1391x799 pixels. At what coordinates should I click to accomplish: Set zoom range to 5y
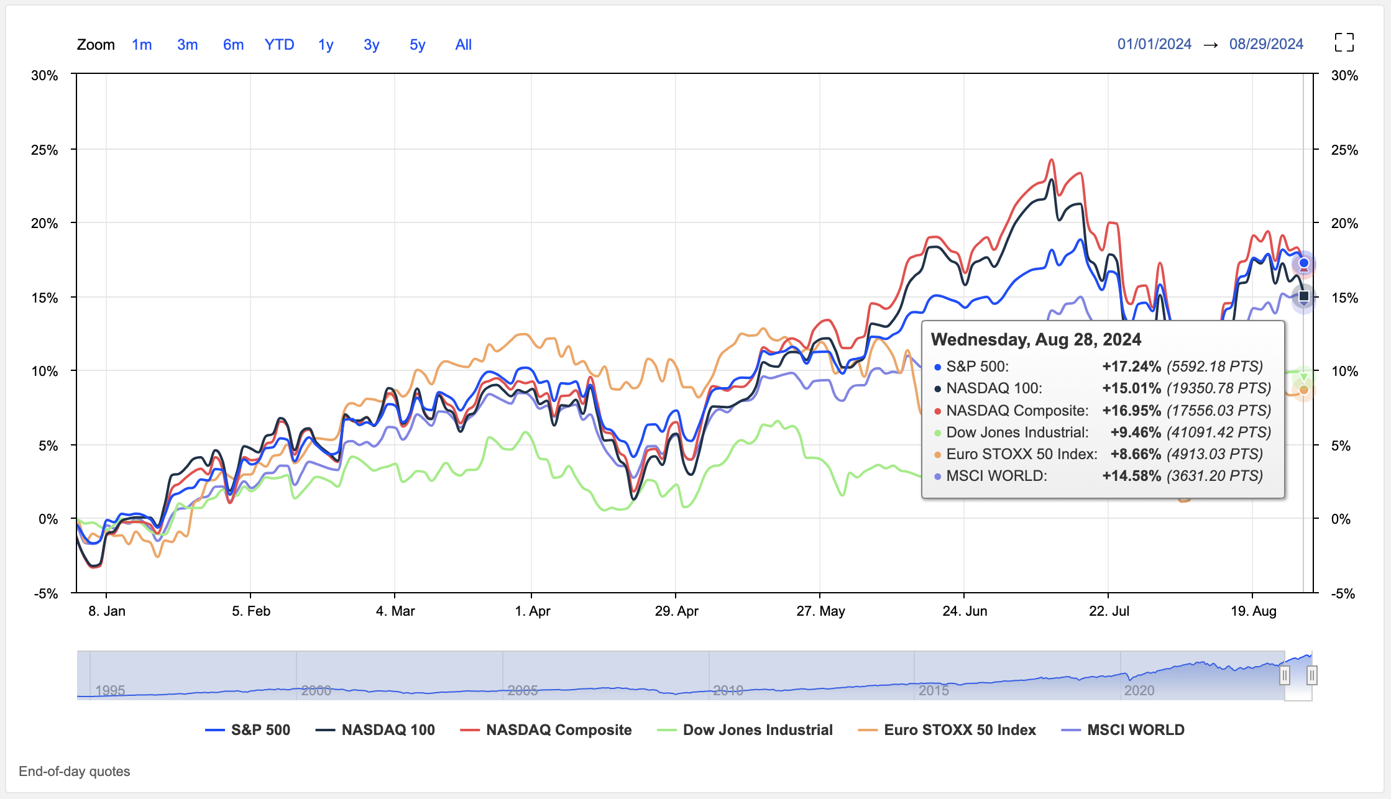tap(417, 45)
